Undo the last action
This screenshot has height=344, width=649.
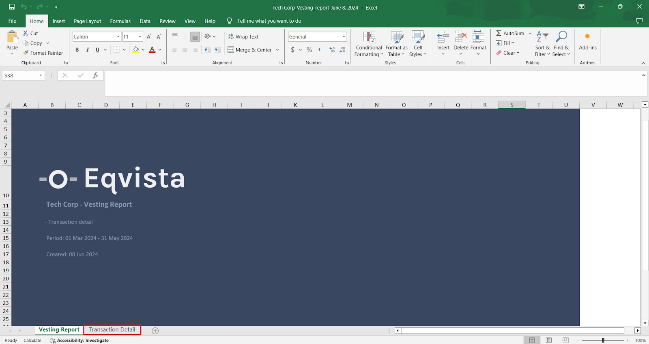click(x=24, y=7)
